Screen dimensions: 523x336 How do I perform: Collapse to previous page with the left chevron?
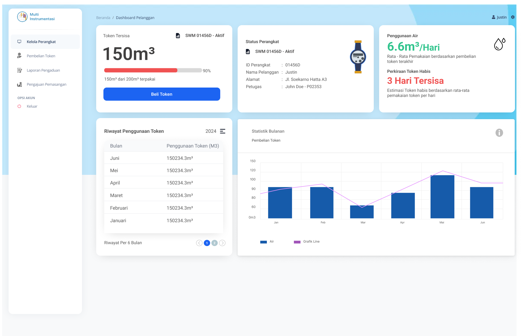pyautogui.click(x=199, y=243)
